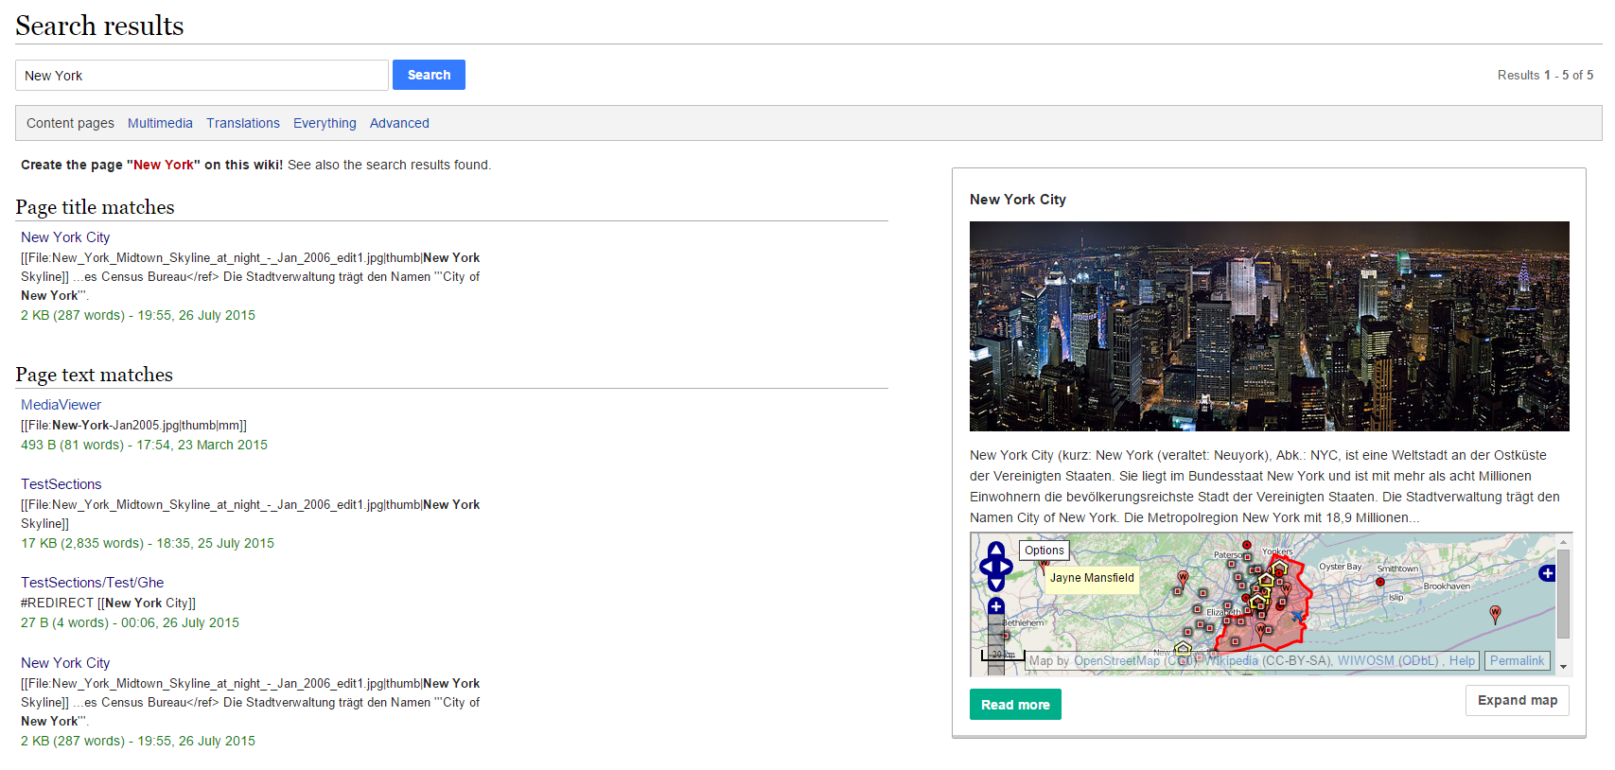Pan the map west with the left arrow
This screenshot has width=1615, height=770.
(986, 567)
